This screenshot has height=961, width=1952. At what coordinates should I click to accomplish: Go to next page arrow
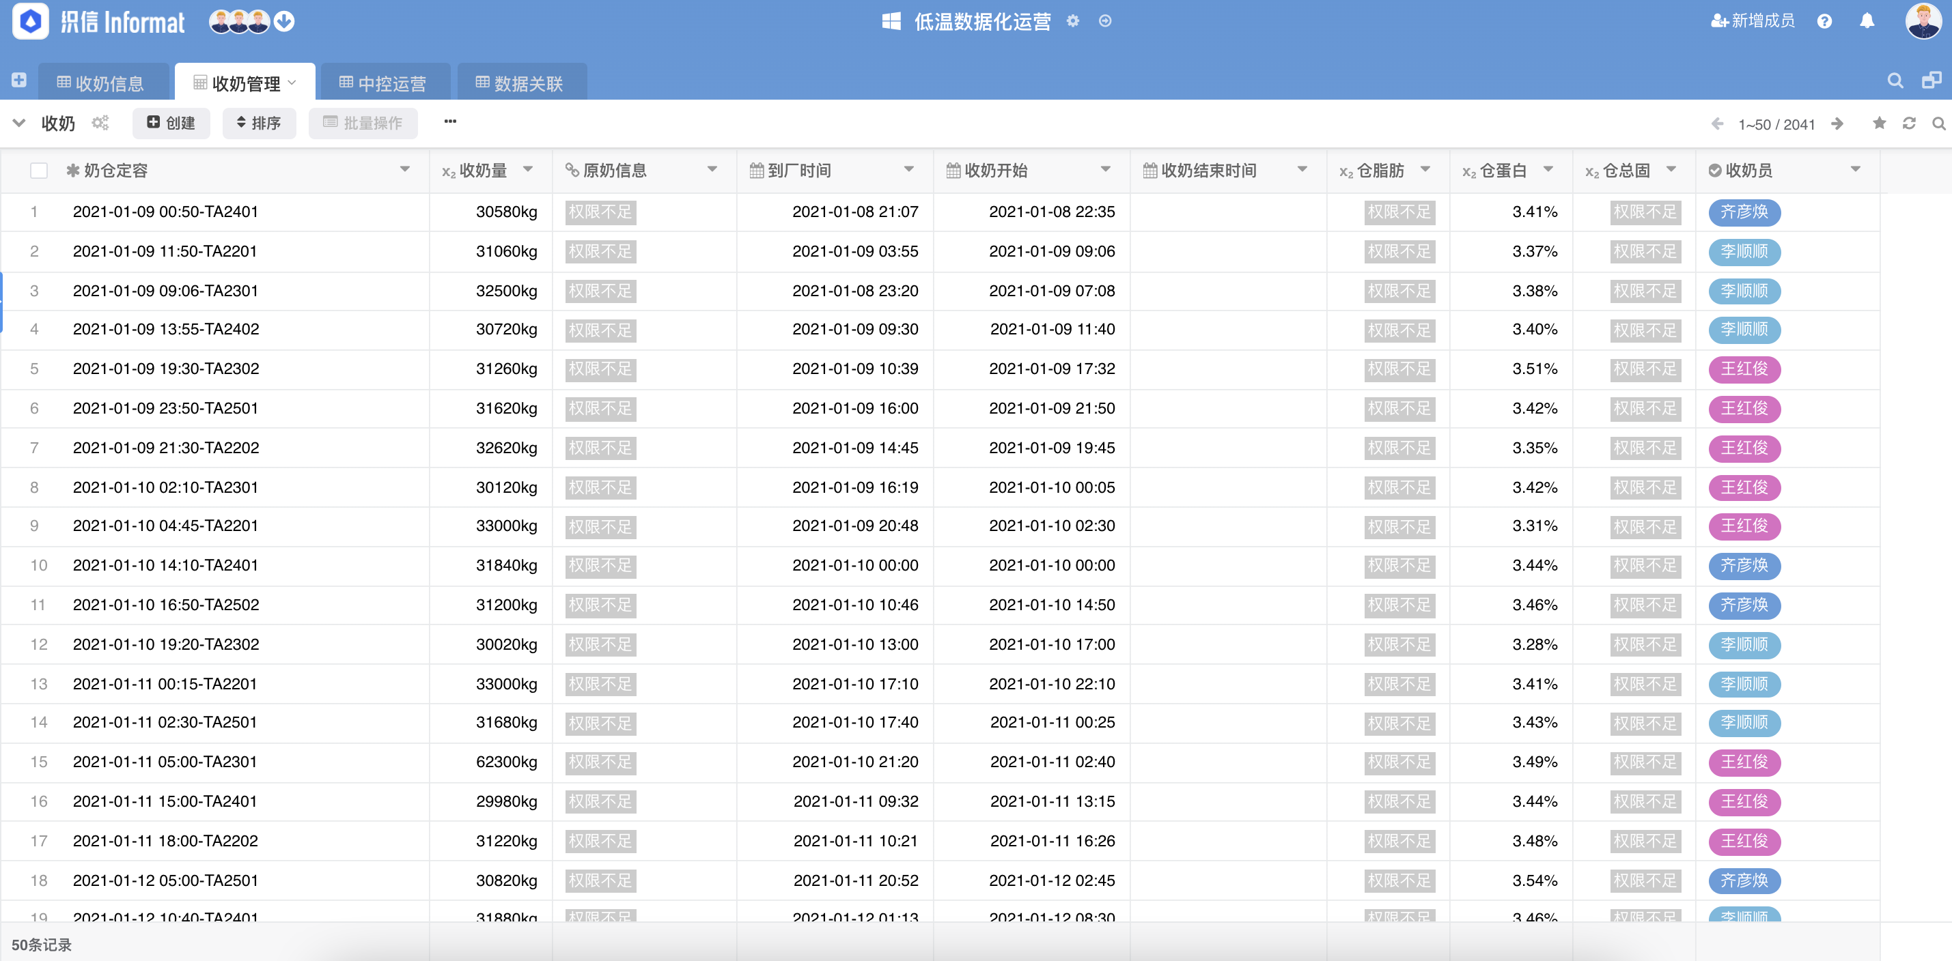point(1837,124)
